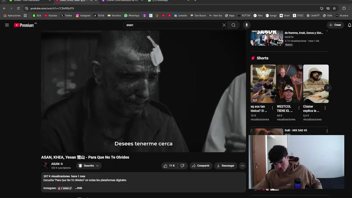The height and width of the screenshot is (198, 352).
Task: Expand the description with '...más'
Action: (78, 188)
